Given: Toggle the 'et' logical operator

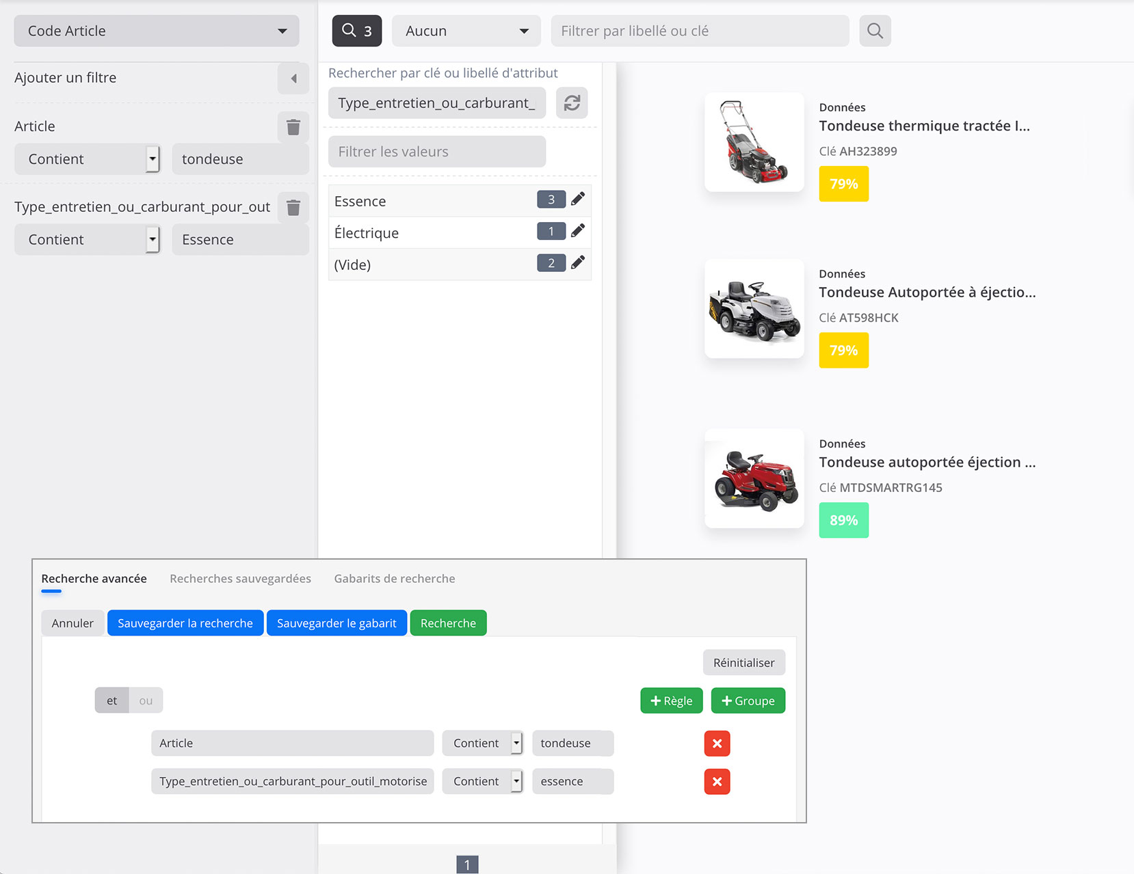Looking at the screenshot, I should coord(111,700).
